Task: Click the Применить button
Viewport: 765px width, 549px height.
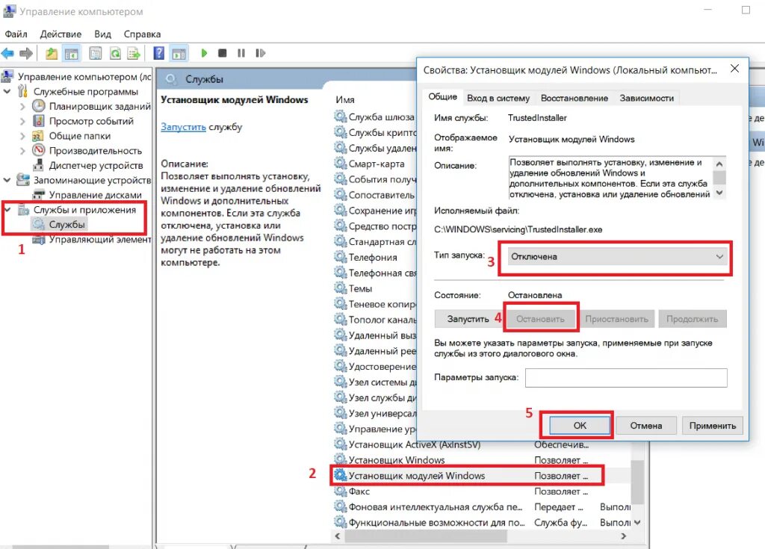Action: [x=712, y=426]
